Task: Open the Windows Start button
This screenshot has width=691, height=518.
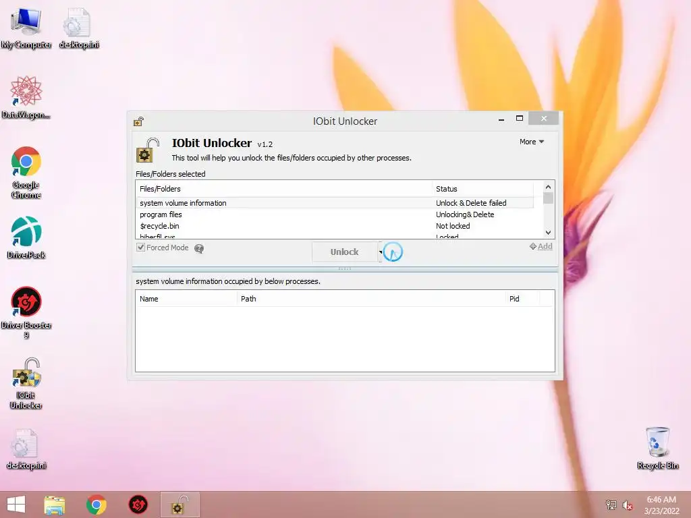Action: 16,505
